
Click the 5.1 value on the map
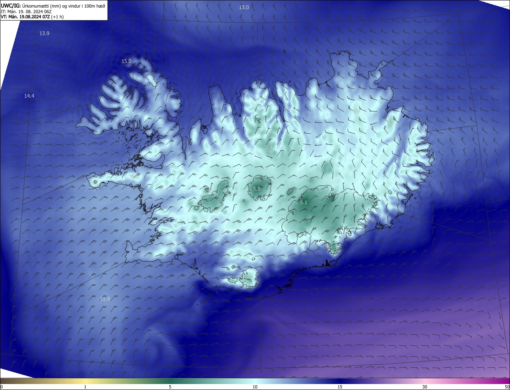tap(304, 203)
